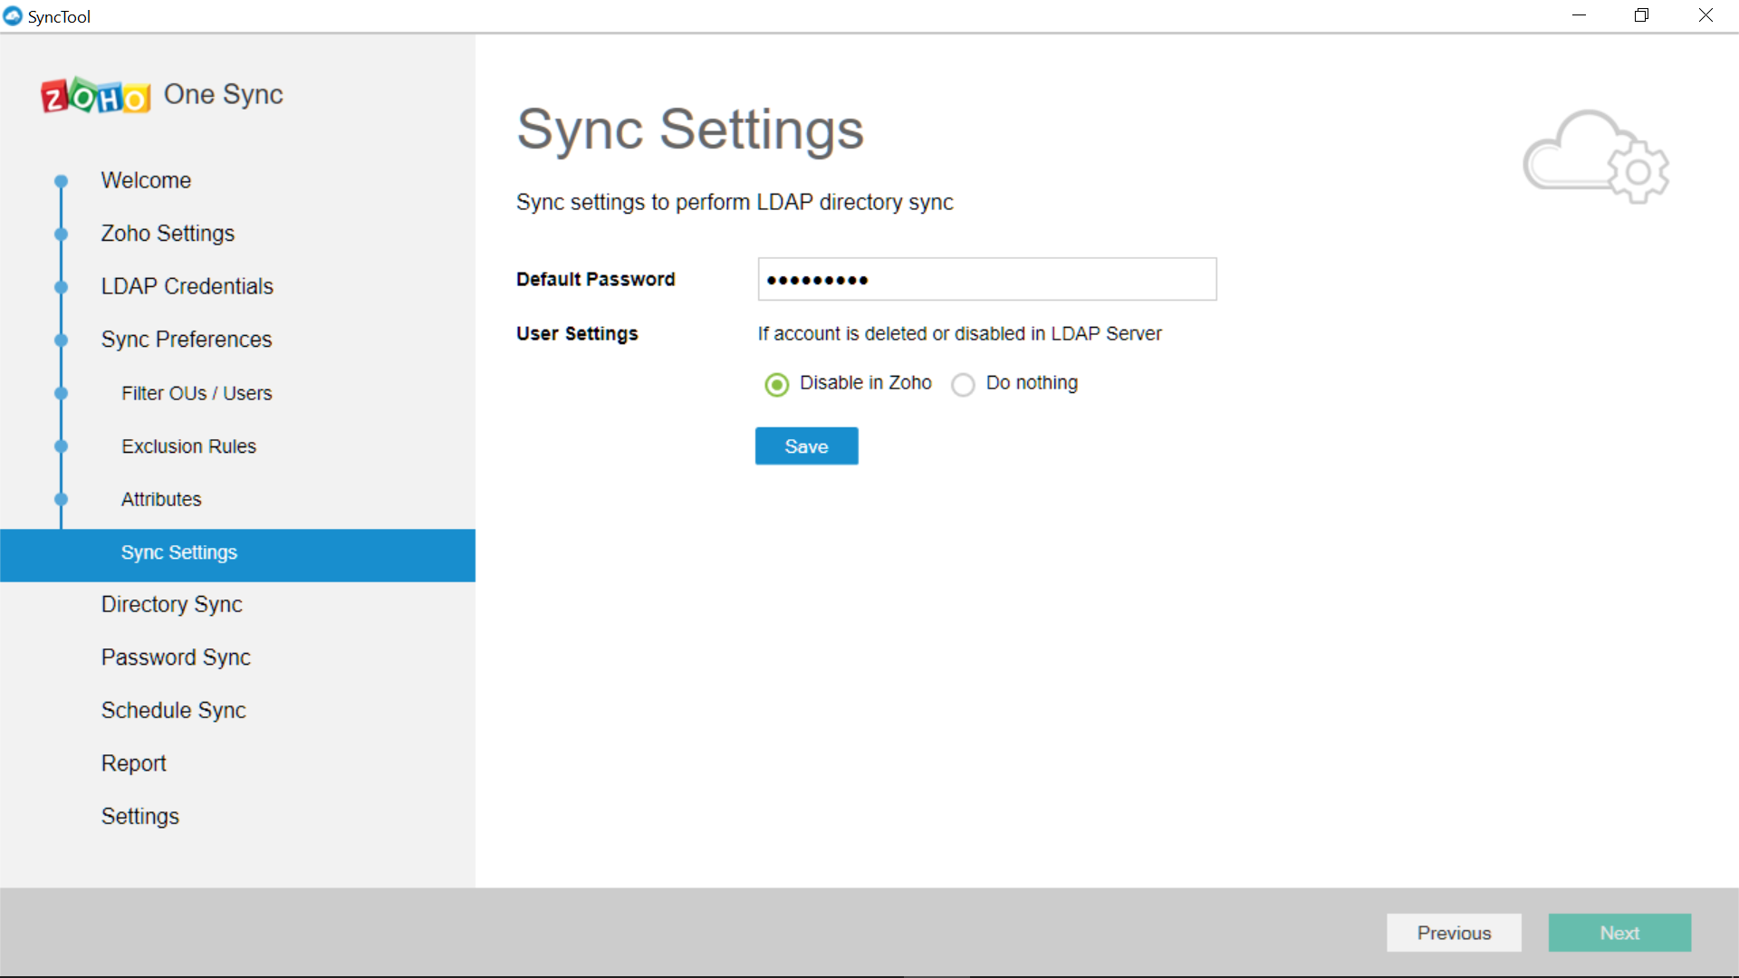
Task: Open Attributes sub-item
Action: click(161, 500)
